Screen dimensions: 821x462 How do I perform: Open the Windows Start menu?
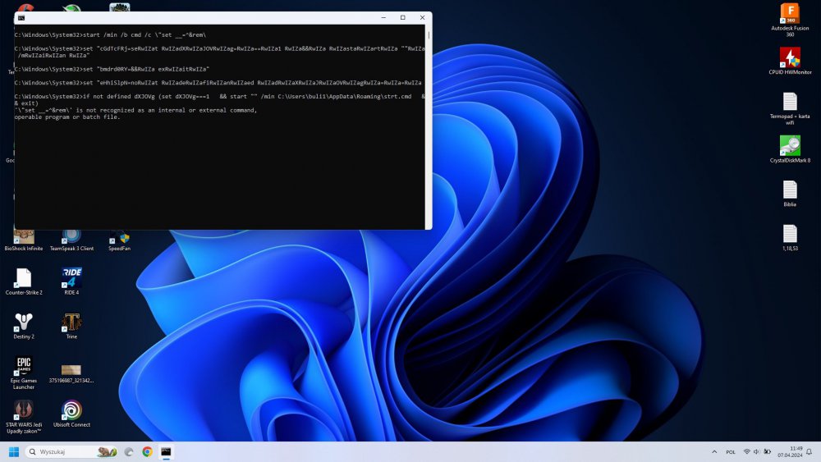click(14, 451)
